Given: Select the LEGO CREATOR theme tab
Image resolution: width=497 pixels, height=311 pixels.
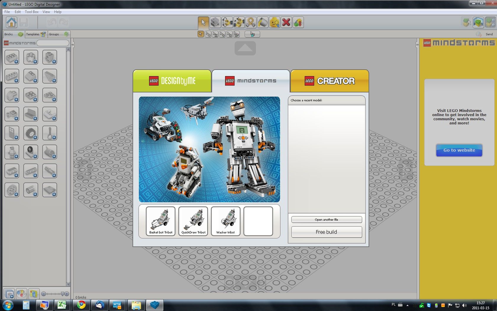Looking at the screenshot, I should (x=330, y=81).
